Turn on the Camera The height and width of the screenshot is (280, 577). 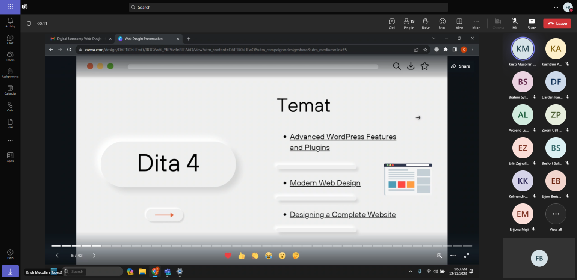(498, 23)
